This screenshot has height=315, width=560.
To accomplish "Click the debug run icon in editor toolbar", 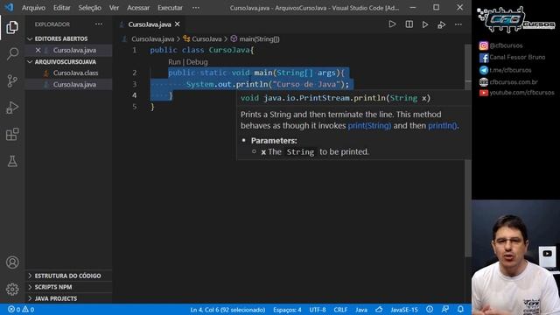I will 441,24.
